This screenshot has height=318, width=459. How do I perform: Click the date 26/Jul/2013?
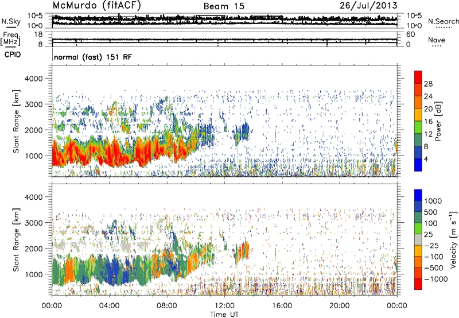(368, 6)
